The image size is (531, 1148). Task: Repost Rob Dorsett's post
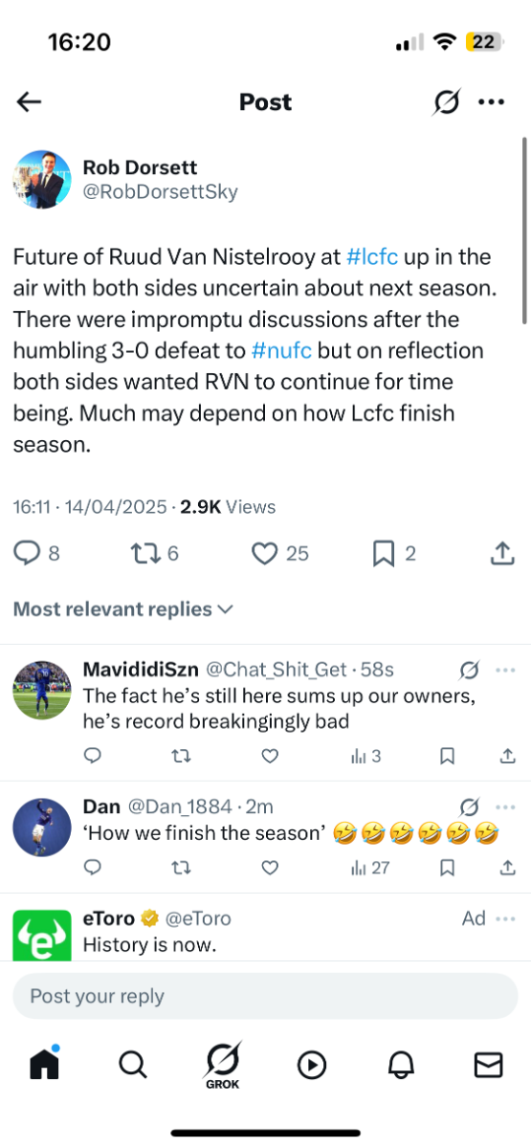145,553
